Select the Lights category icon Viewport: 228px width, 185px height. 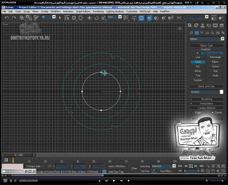202,33
